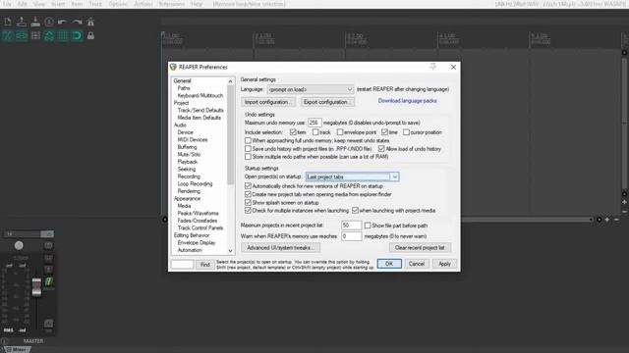This screenshot has height=353, width=629.
Task: Toggle automatic check for new REAPER versions
Action: 248,186
